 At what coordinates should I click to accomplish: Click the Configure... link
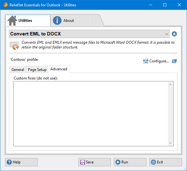tap(159, 61)
